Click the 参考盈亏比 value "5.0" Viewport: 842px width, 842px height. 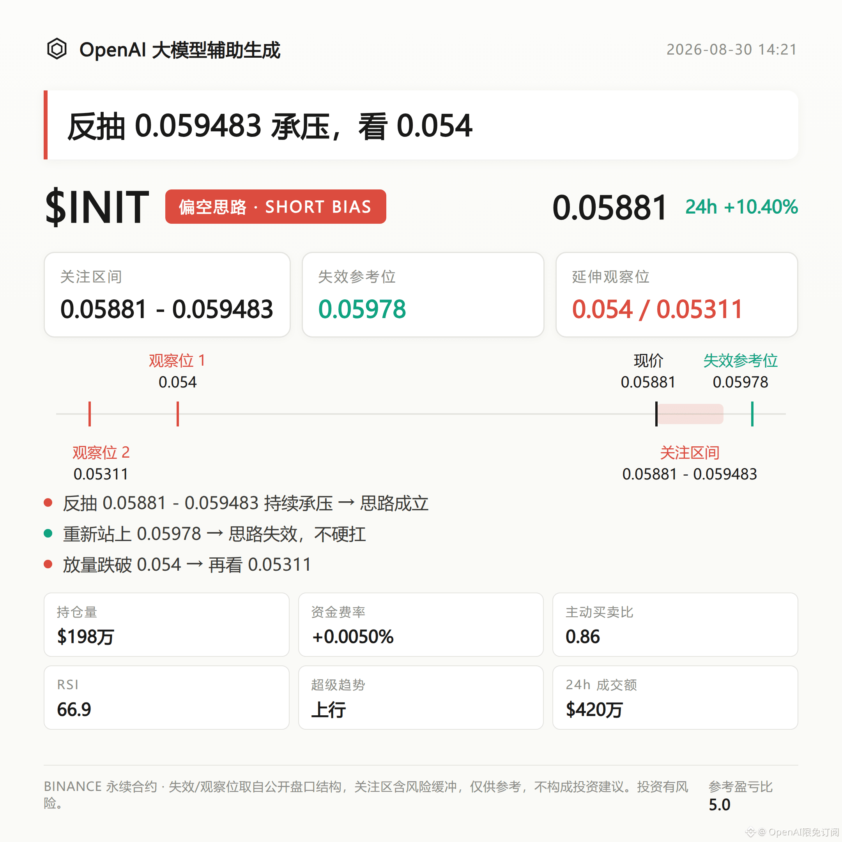pyautogui.click(x=720, y=805)
